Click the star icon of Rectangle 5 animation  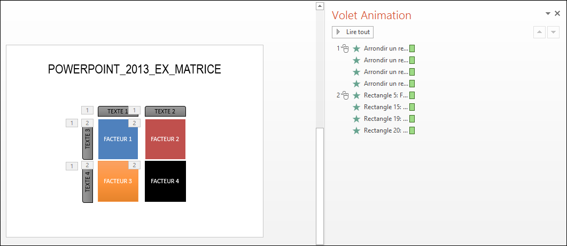pos(356,95)
